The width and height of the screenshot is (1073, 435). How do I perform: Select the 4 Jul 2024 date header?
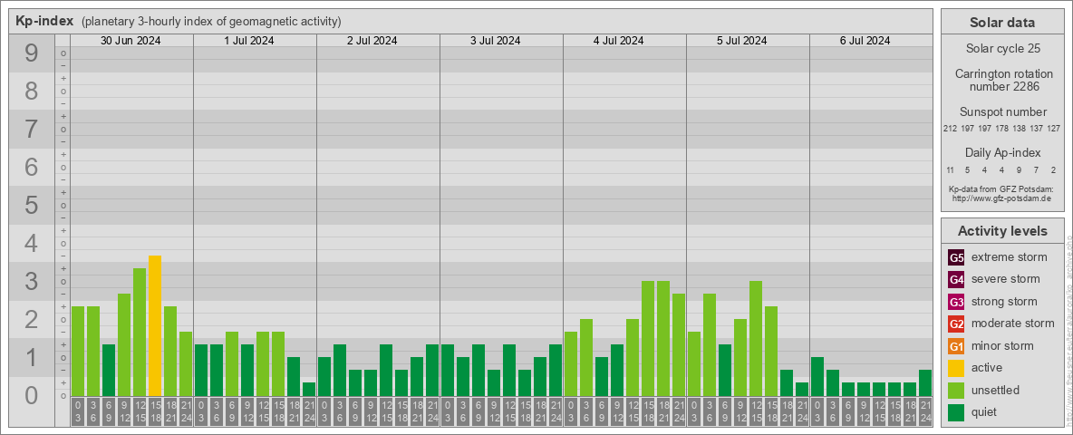point(624,41)
